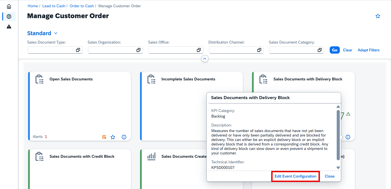The image size is (391, 189).
Task: Open value help for Sales Organization
Action: click(139, 50)
